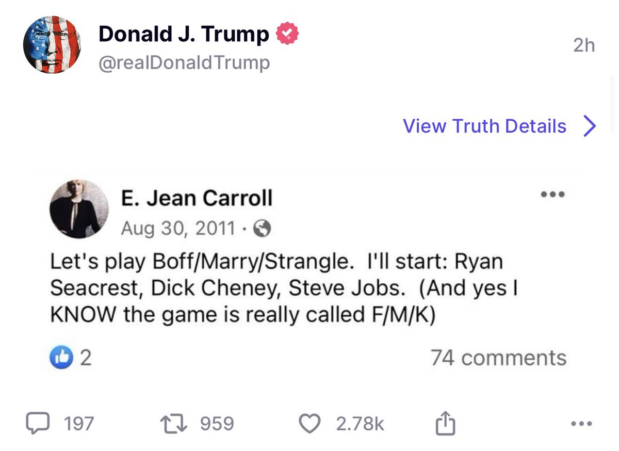Click the chevron next to View Truth Details
This screenshot has width=619, height=451.
[590, 126]
